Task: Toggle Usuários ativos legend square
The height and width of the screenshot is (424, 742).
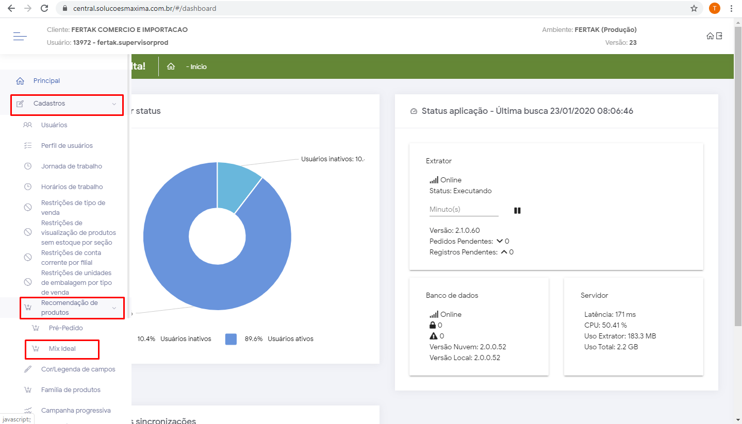Action: [231, 339]
